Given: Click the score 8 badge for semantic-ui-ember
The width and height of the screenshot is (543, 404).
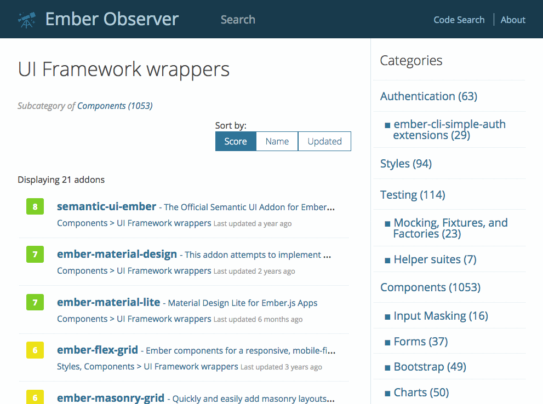Looking at the screenshot, I should tap(35, 206).
